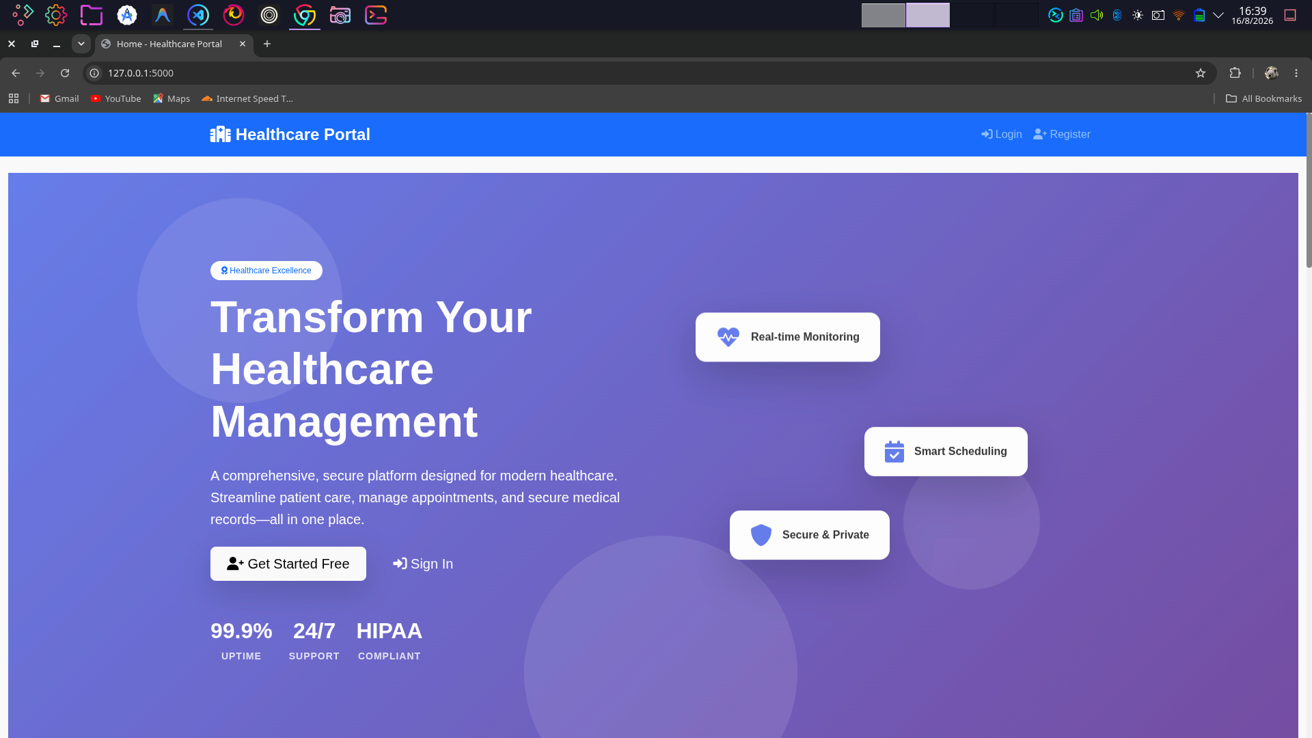Open the Gmail bookmark
Viewport: 1312px width, 738px height.
pos(59,99)
